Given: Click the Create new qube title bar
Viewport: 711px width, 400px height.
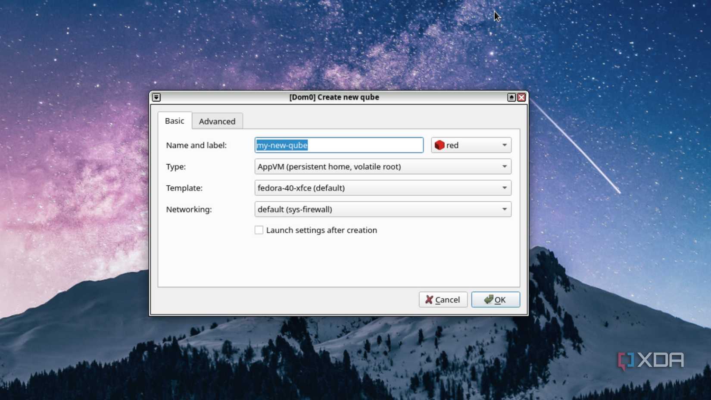Looking at the screenshot, I should 334,97.
